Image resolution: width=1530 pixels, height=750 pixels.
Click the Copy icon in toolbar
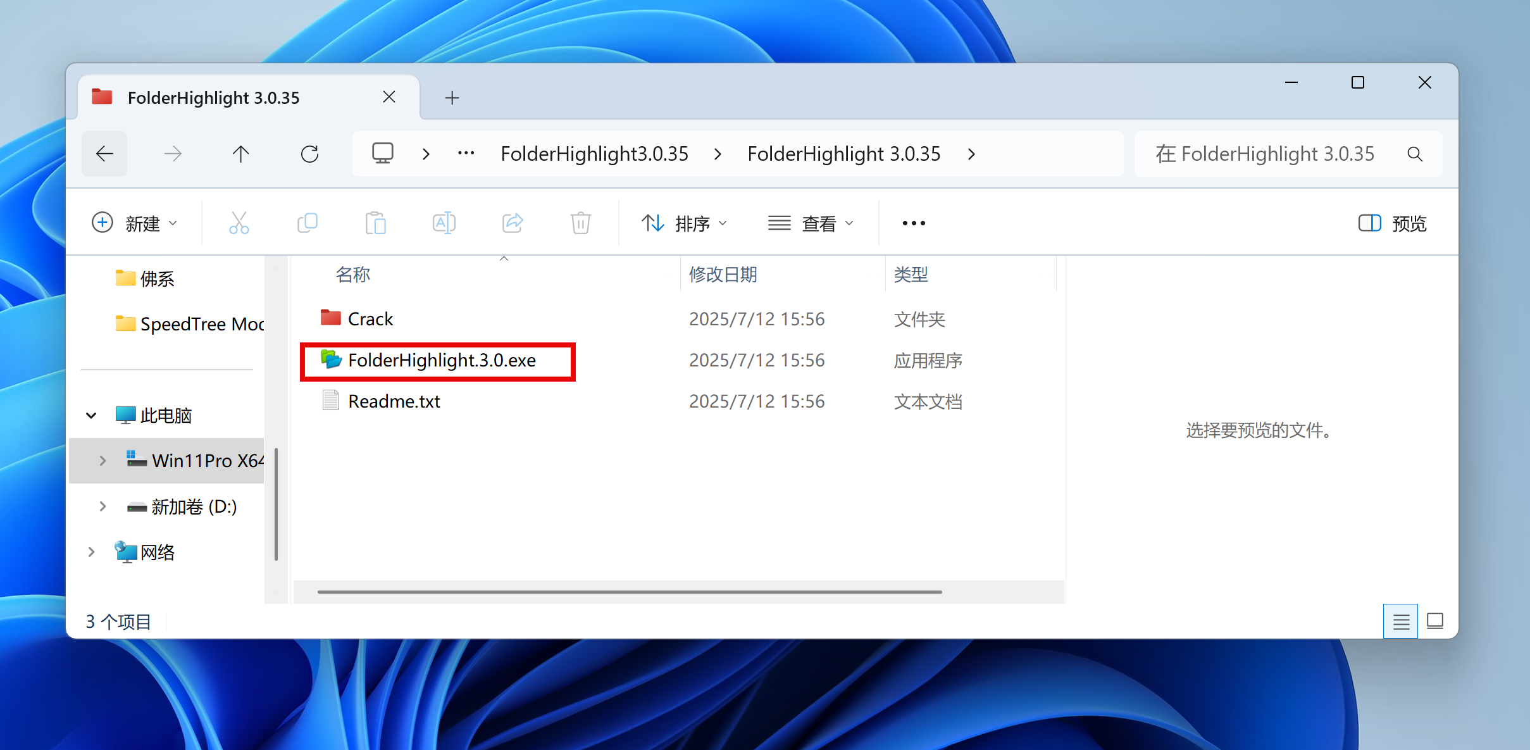click(x=308, y=223)
